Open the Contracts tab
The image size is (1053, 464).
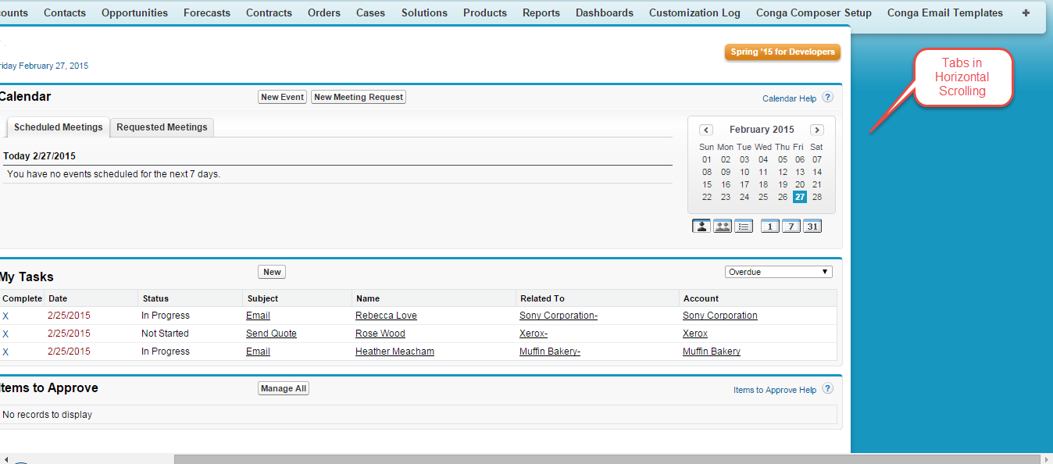(x=269, y=12)
